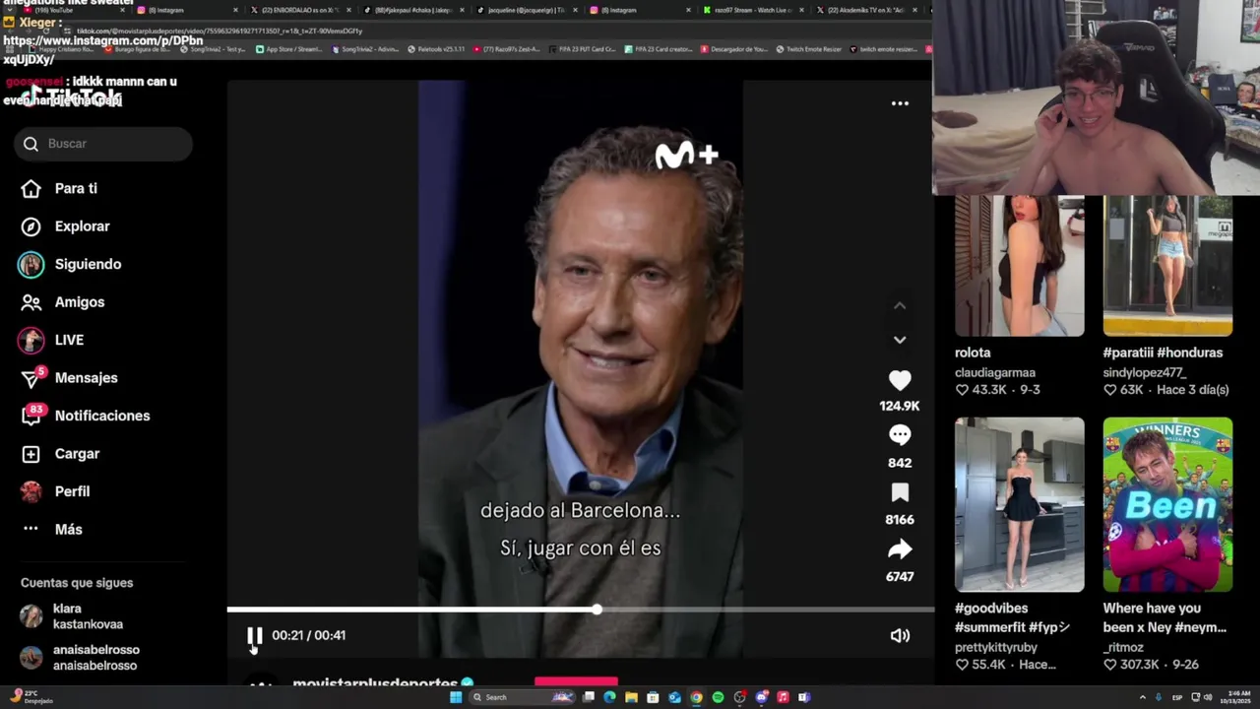The width and height of the screenshot is (1260, 709).
Task: Open sindylopez477_ creator profile
Action: pyautogui.click(x=1144, y=373)
